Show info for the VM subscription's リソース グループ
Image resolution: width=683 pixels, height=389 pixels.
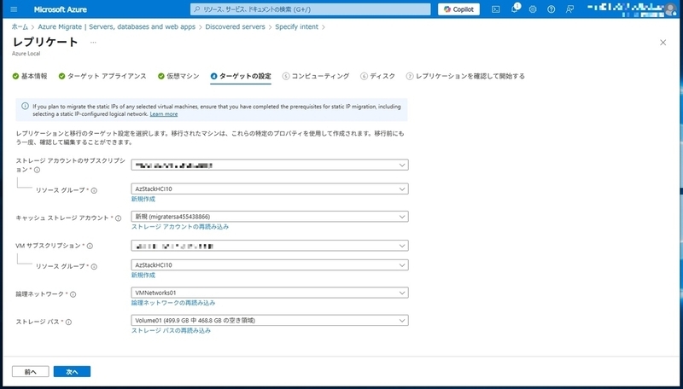pyautogui.click(x=94, y=267)
